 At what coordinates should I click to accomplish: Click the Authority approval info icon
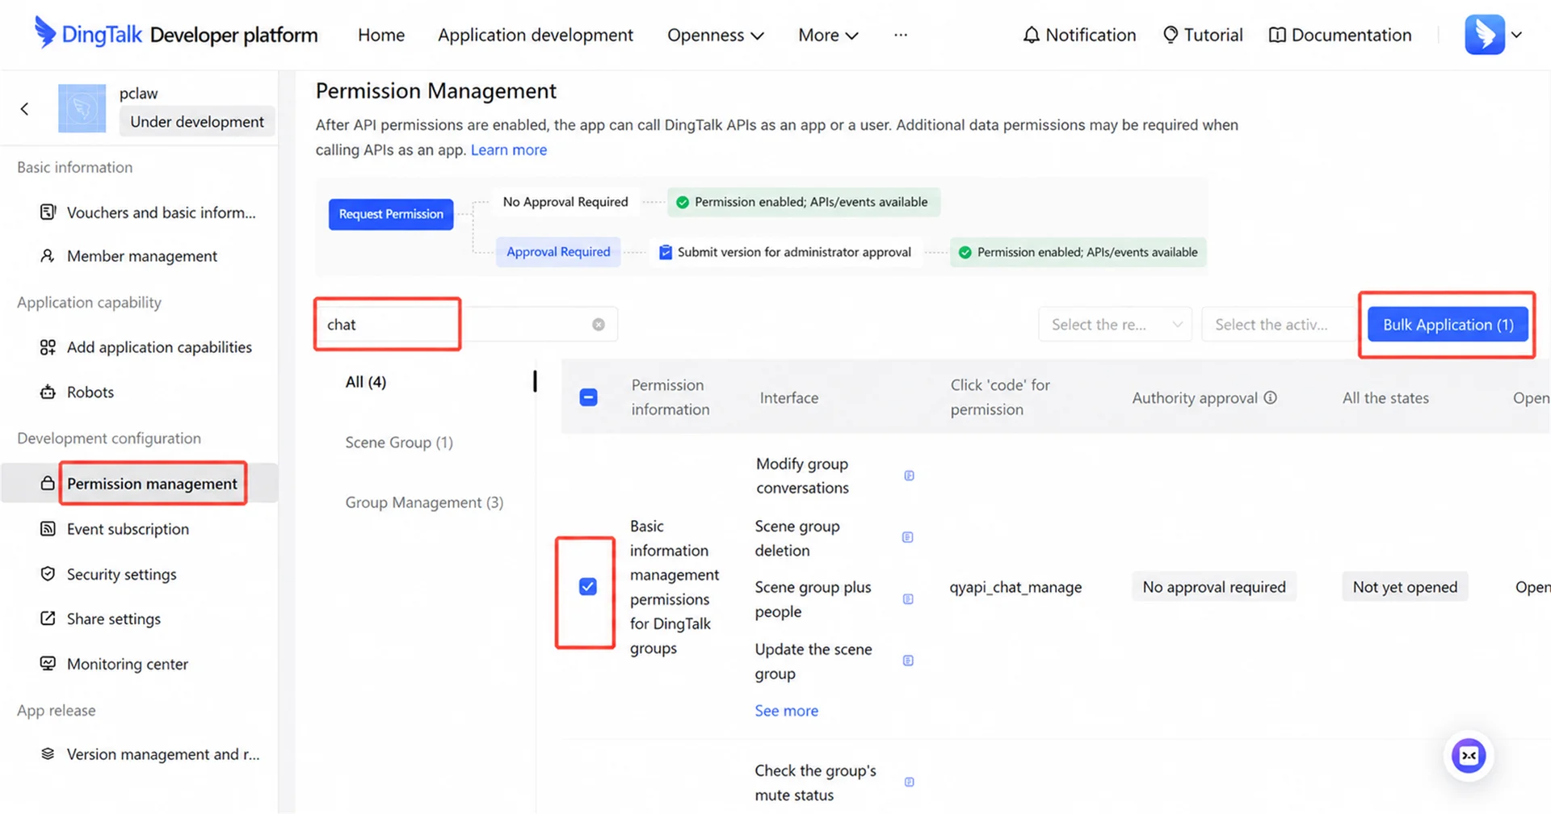[1271, 397]
